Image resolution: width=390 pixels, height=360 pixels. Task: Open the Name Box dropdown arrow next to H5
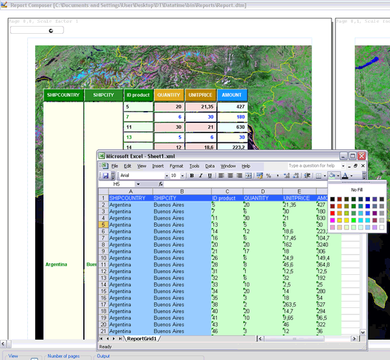coord(138,185)
